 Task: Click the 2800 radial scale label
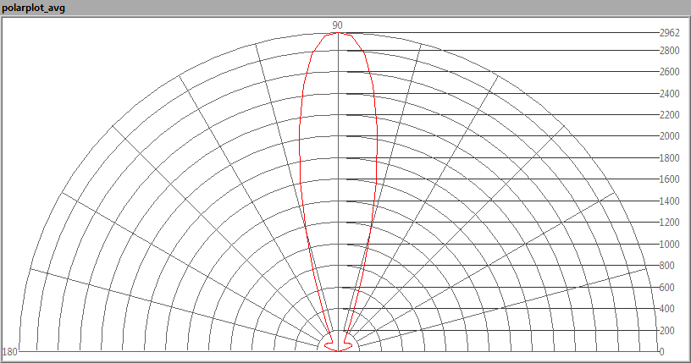(x=669, y=51)
